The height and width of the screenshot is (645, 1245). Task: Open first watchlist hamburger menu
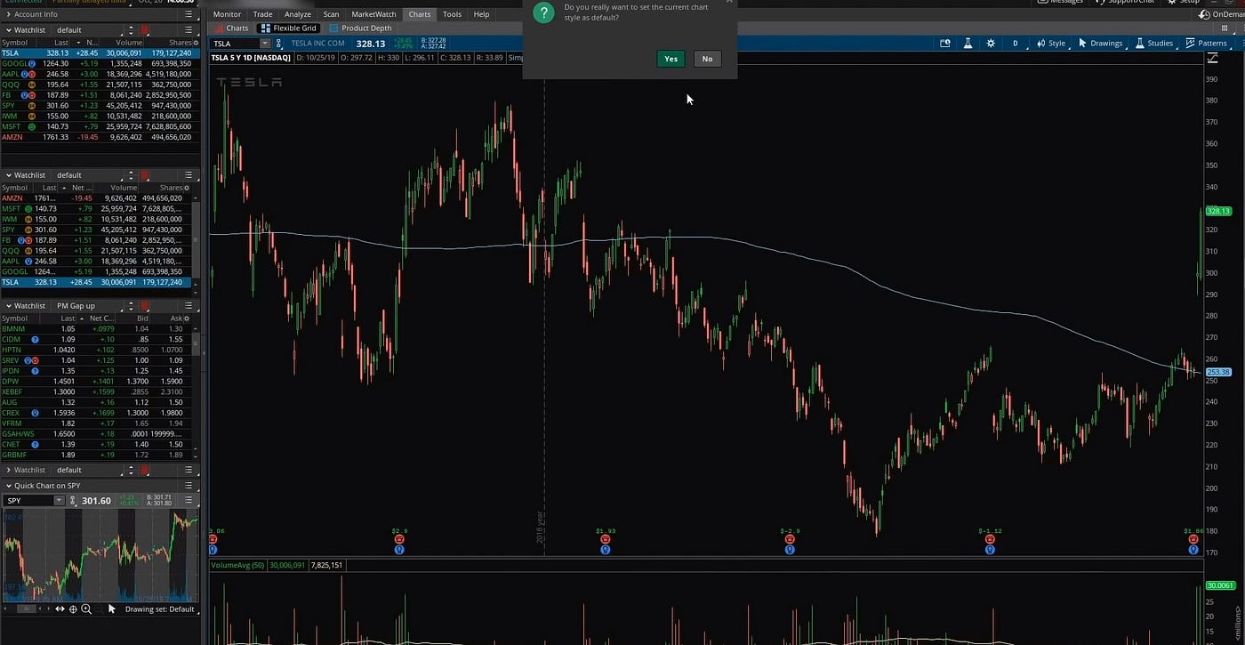click(189, 30)
